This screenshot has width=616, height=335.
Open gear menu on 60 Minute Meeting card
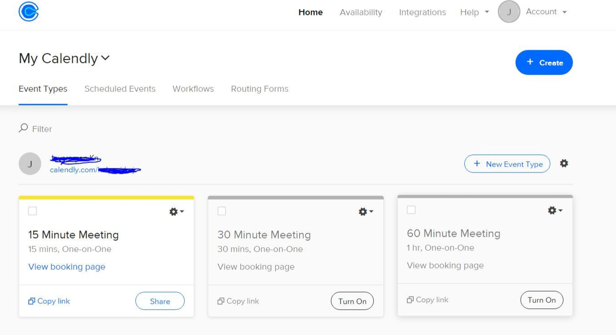tap(555, 210)
